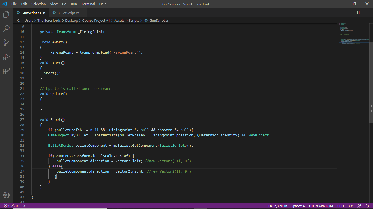373x209 pixels.
Task: Click the feedback icon in status bar
Action: (x=359, y=206)
